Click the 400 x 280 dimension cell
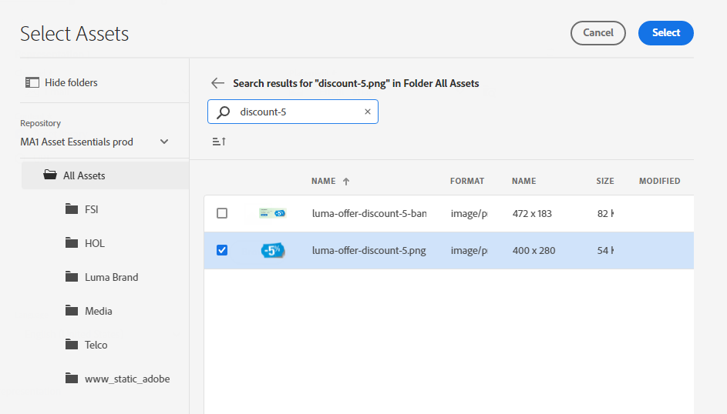Screen dimensions: 727x414 coord(533,250)
